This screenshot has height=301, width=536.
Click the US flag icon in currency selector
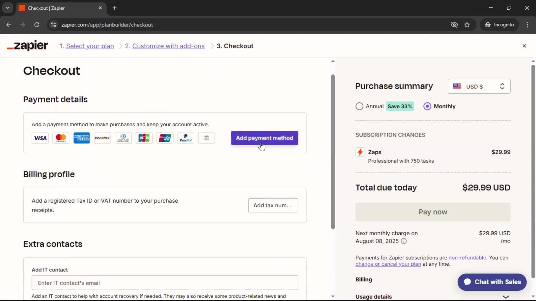(457, 86)
